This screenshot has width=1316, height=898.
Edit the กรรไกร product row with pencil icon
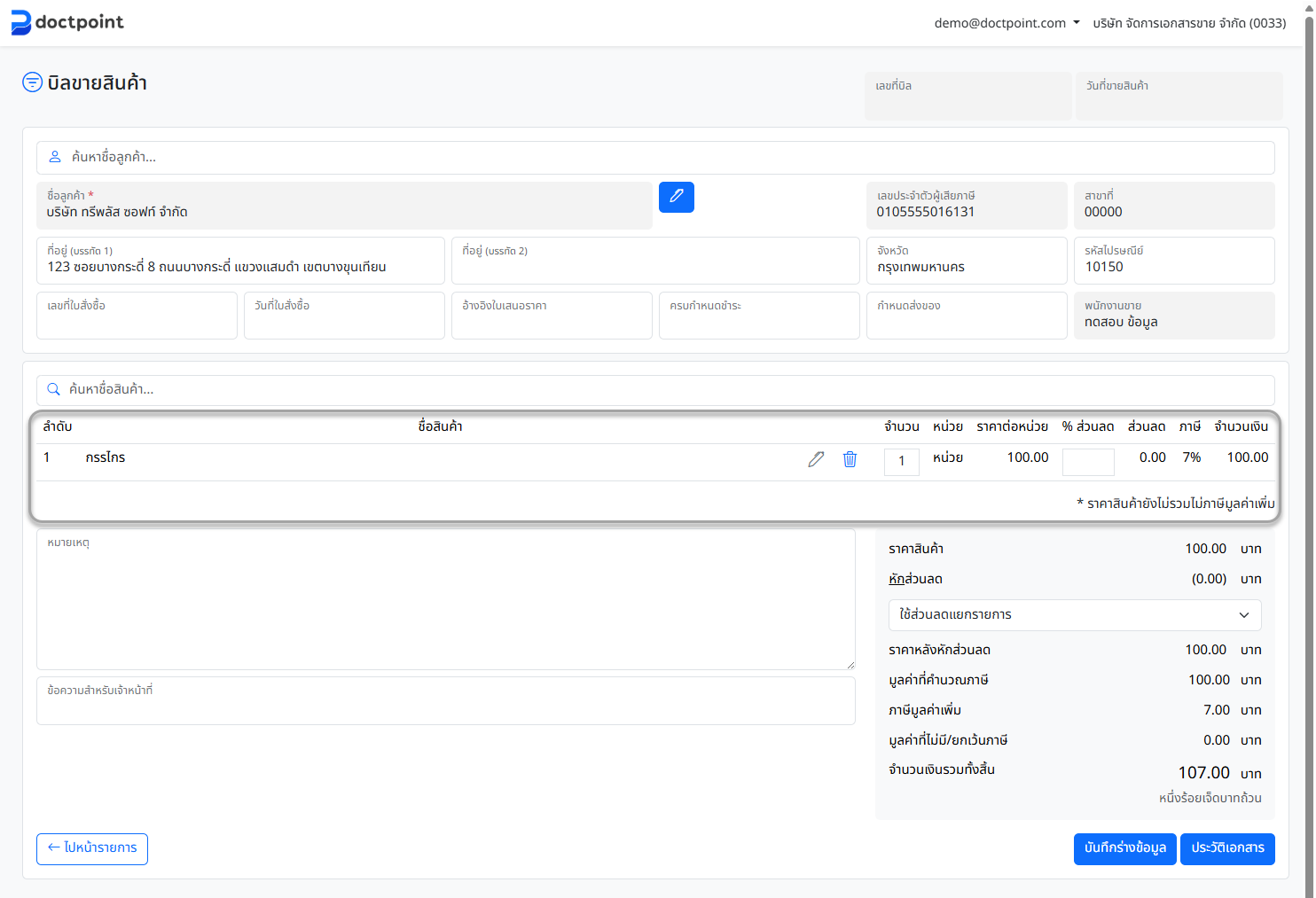tap(816, 459)
